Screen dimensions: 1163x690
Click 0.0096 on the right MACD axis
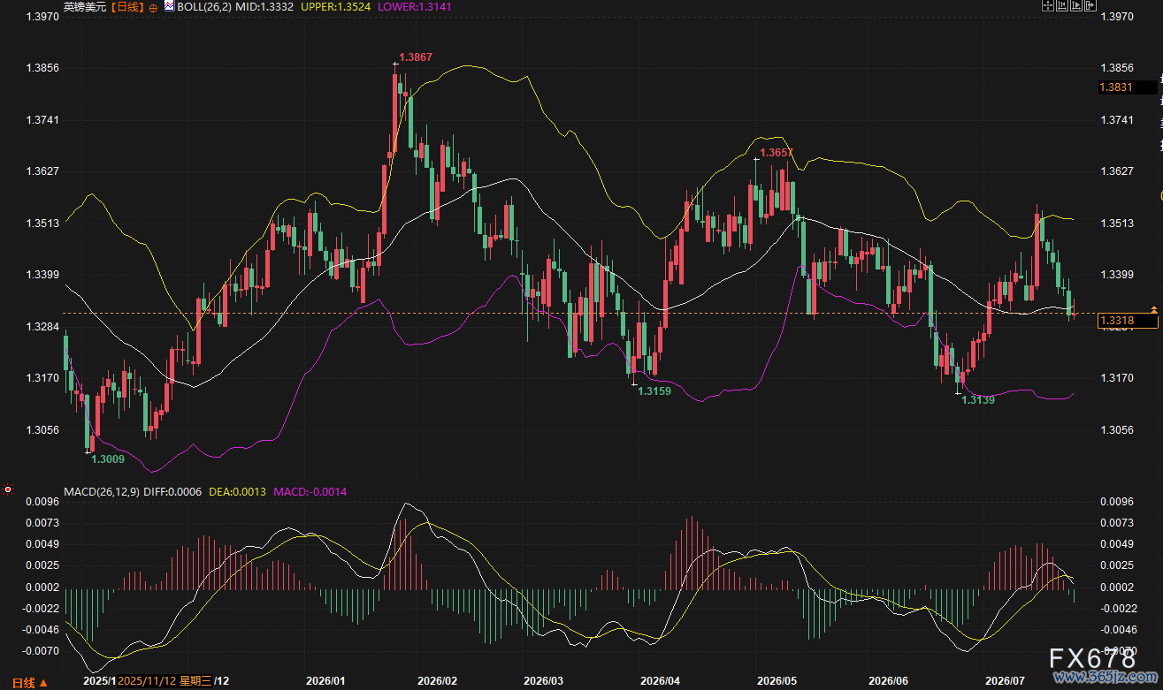pos(1115,502)
